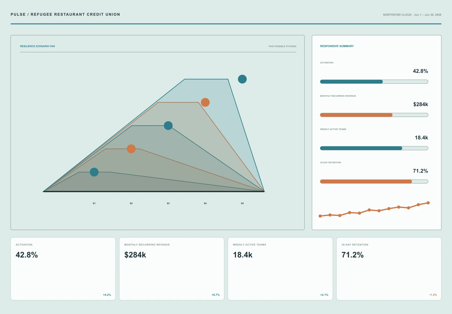Click the "FIVE POSSIBLE FUTURES" caption
The width and height of the screenshot is (452, 314).
pyautogui.click(x=282, y=46)
